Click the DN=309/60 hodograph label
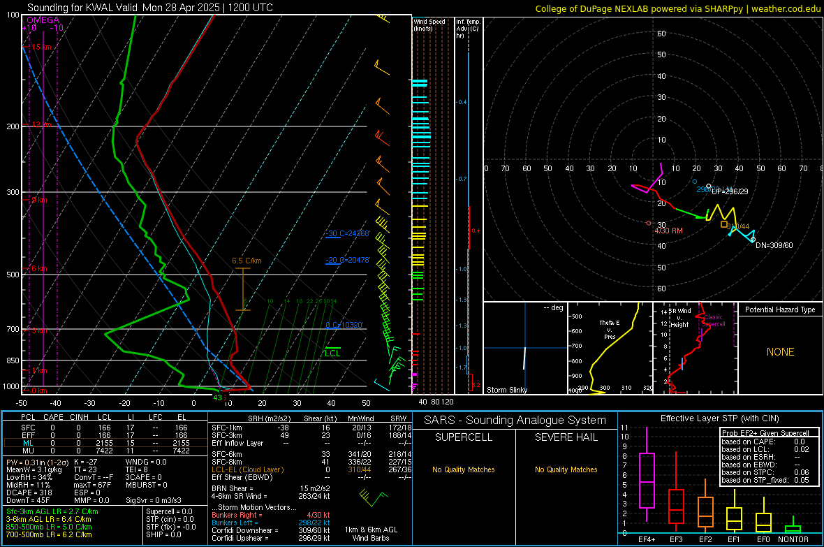 [x=774, y=245]
